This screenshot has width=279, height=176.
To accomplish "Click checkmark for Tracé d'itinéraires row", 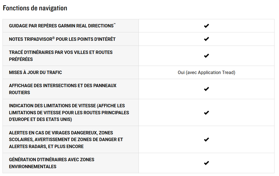I will [206, 56].
